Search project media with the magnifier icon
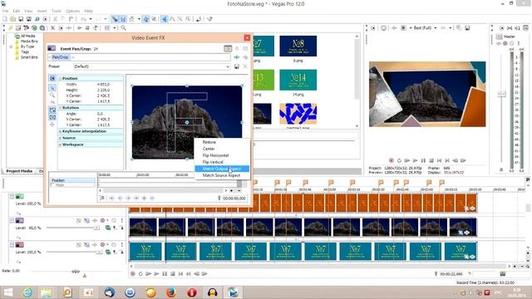This screenshot has width=532, height=299. click(124, 27)
